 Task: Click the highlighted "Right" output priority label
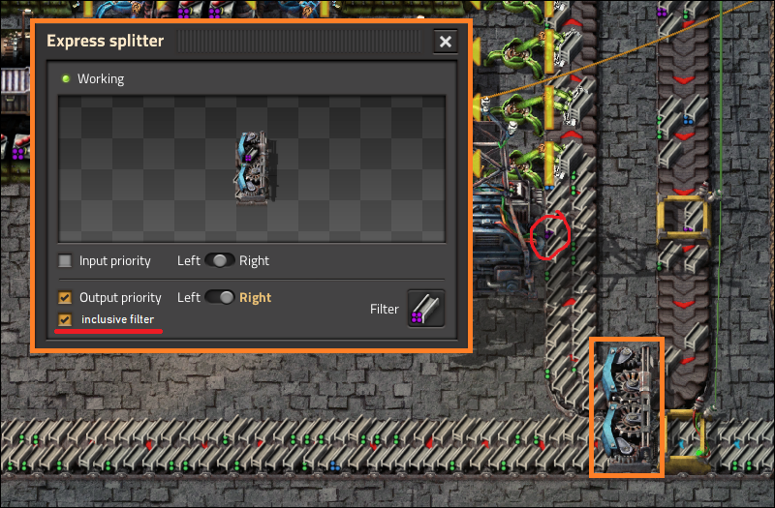pyautogui.click(x=255, y=298)
